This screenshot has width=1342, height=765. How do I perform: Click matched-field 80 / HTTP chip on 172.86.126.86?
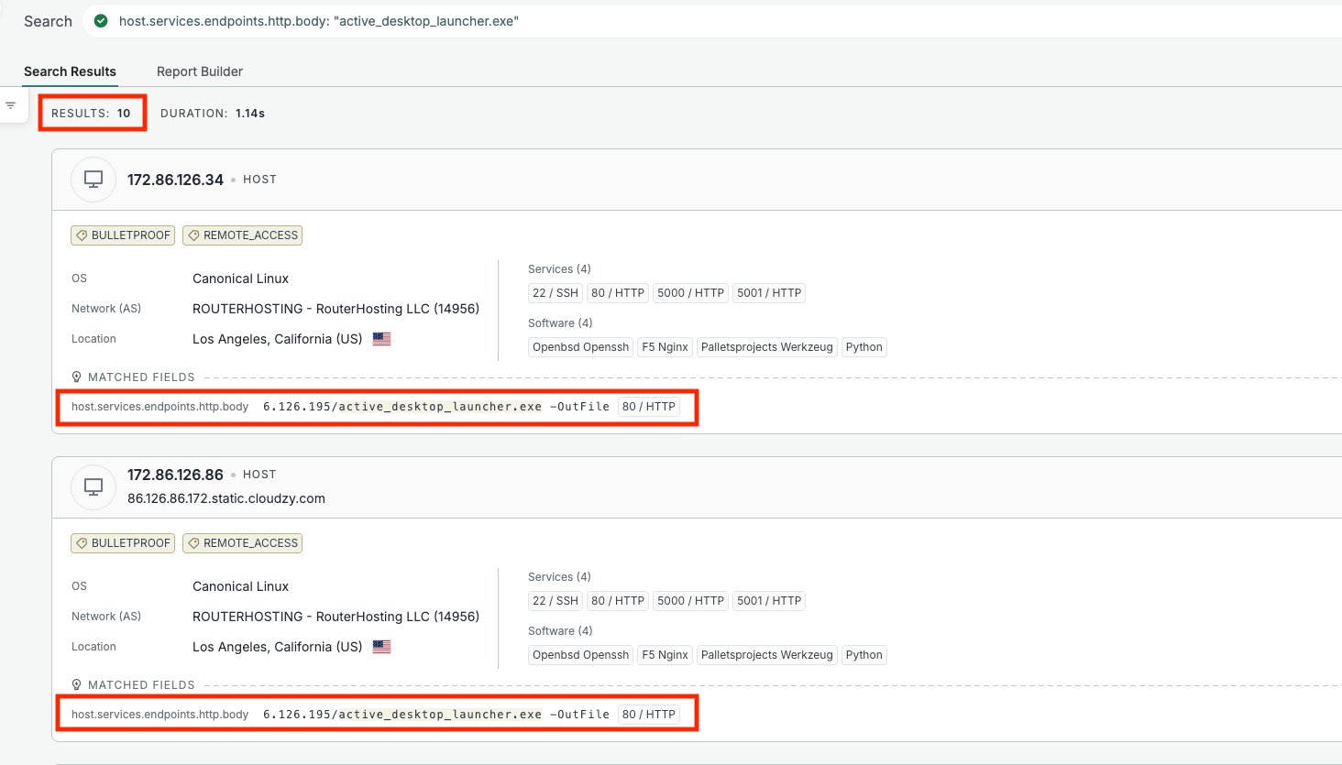(x=649, y=715)
